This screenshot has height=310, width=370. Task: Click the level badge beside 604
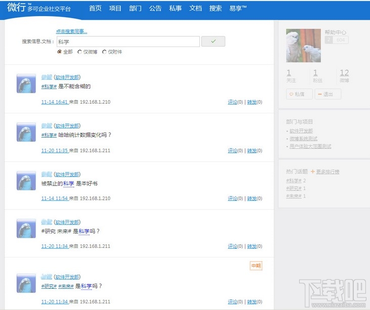[x=328, y=40]
